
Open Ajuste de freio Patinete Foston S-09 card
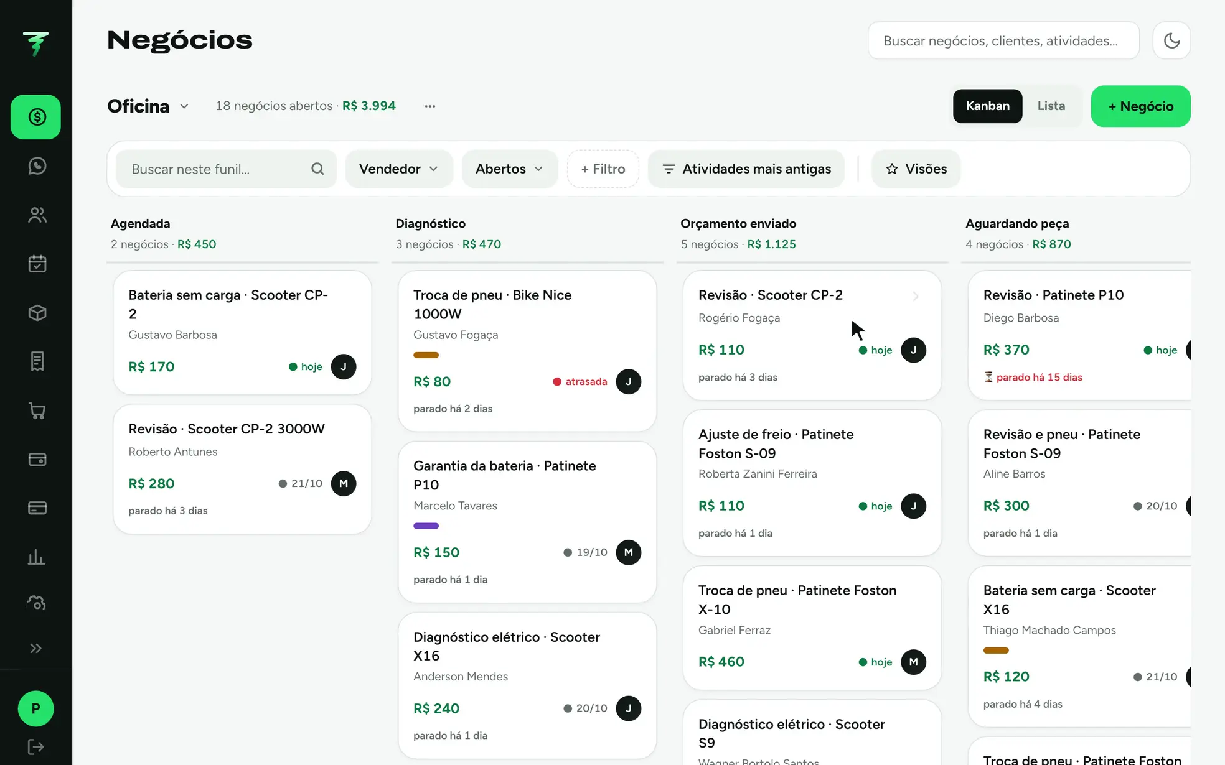812,483
